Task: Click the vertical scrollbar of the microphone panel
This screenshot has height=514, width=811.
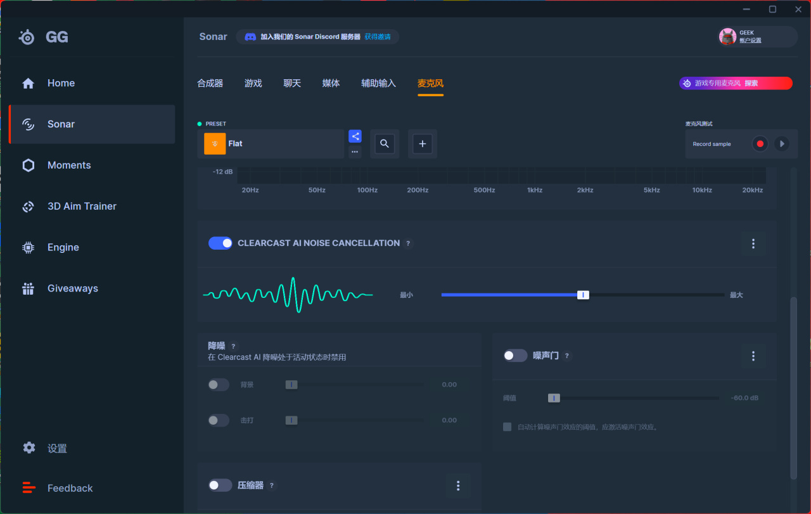Action: point(793,389)
